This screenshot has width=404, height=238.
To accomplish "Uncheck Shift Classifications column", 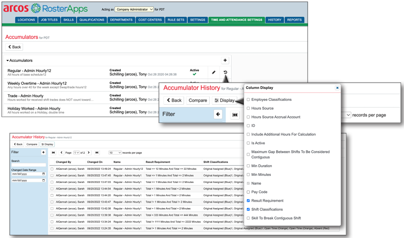I will coord(248,210).
